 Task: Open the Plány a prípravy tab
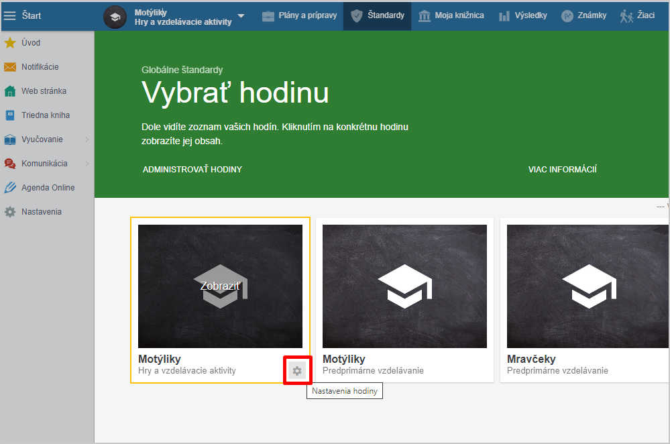coord(299,16)
